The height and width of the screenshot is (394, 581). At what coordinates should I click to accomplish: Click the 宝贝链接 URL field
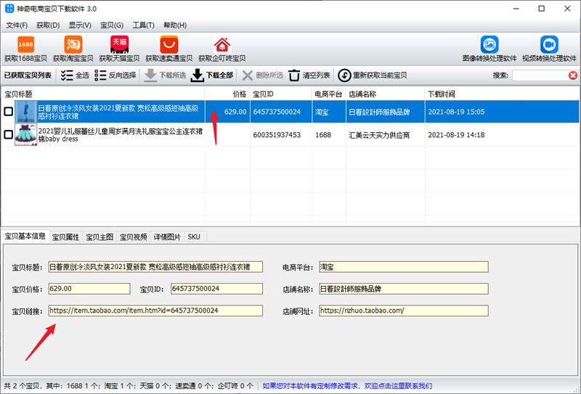pyautogui.click(x=155, y=311)
